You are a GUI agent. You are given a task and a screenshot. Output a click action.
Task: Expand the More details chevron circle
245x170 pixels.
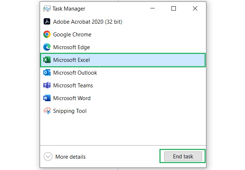tap(48, 157)
